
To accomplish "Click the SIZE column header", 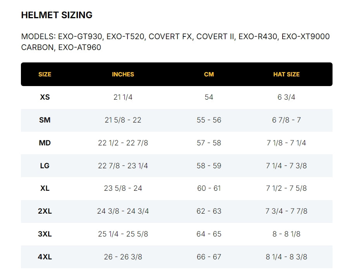I will click(45, 74).
